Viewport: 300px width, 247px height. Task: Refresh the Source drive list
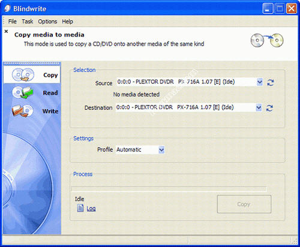coord(271,83)
